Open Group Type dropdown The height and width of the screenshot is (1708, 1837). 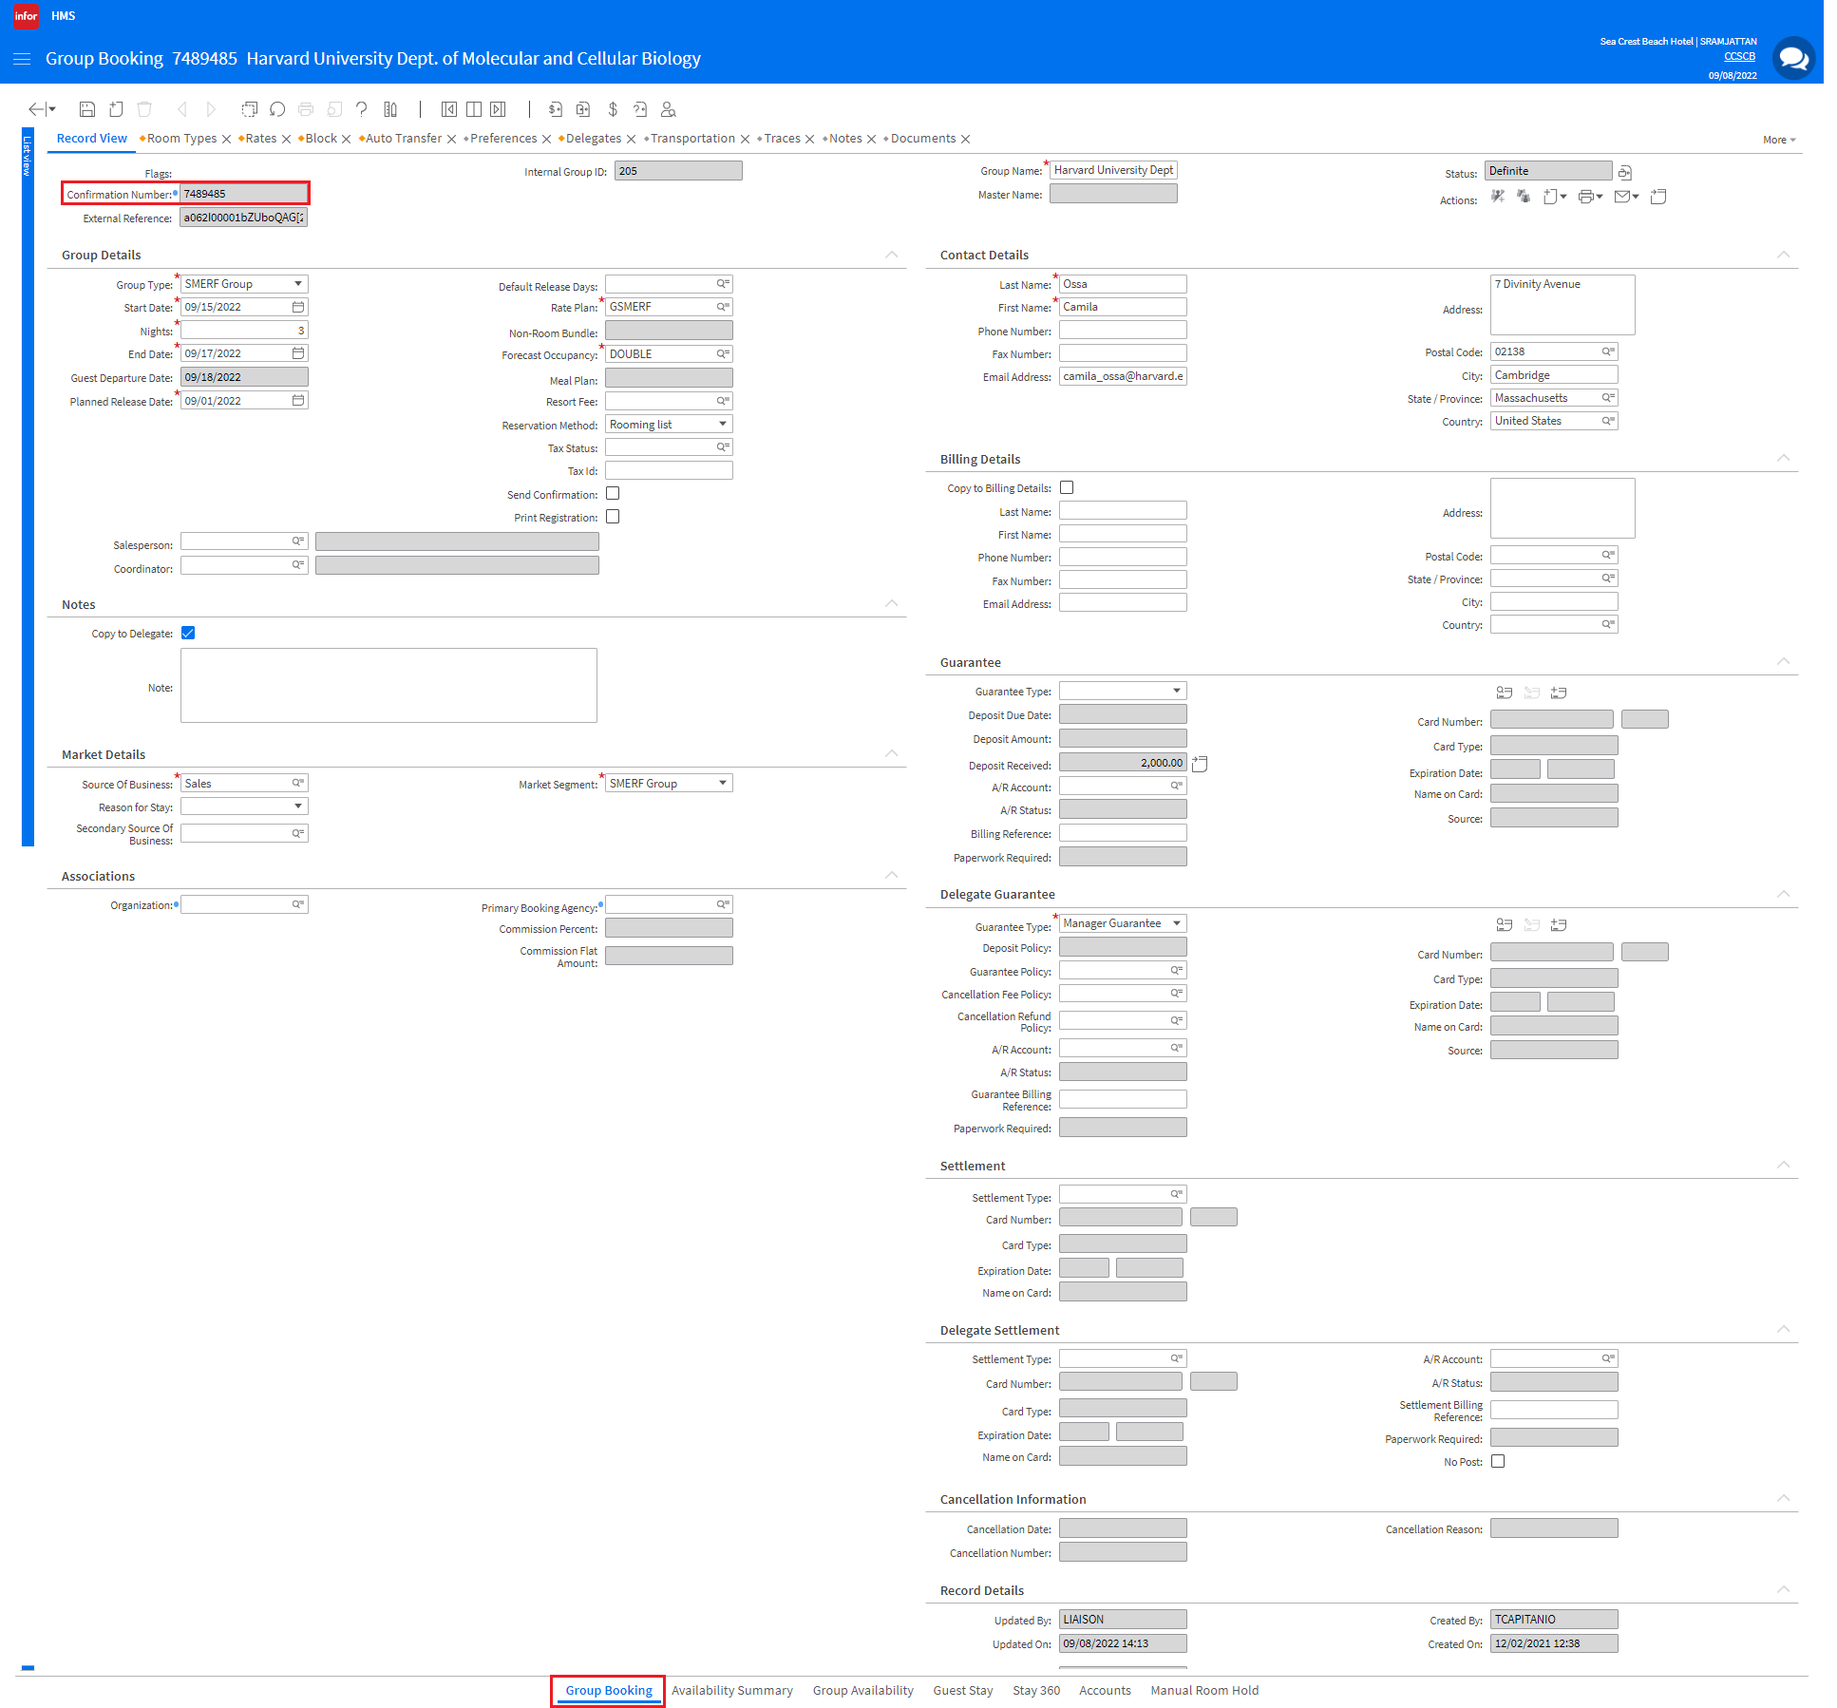click(298, 284)
